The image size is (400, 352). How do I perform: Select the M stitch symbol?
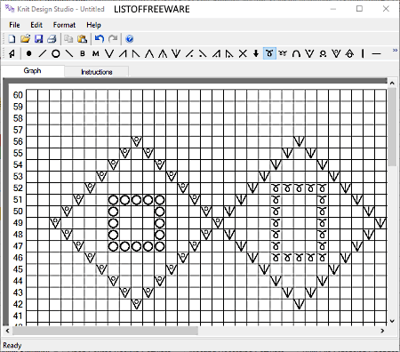(x=96, y=53)
